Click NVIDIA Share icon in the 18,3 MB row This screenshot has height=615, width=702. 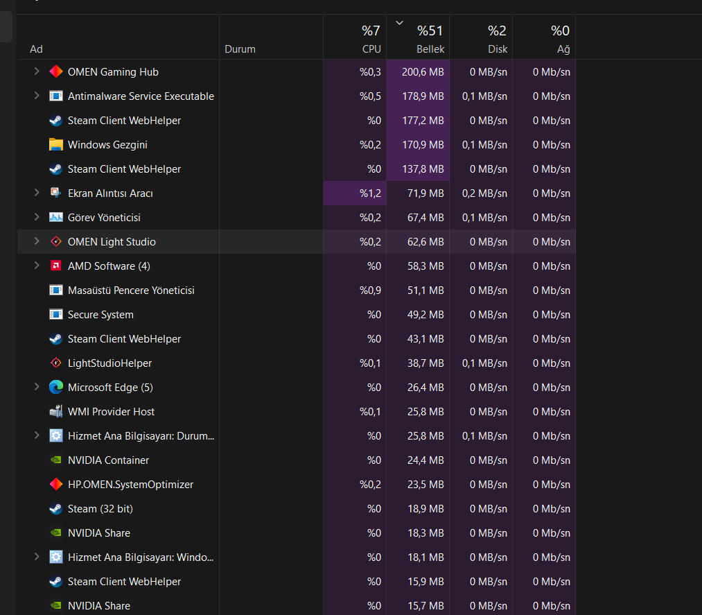pos(56,532)
